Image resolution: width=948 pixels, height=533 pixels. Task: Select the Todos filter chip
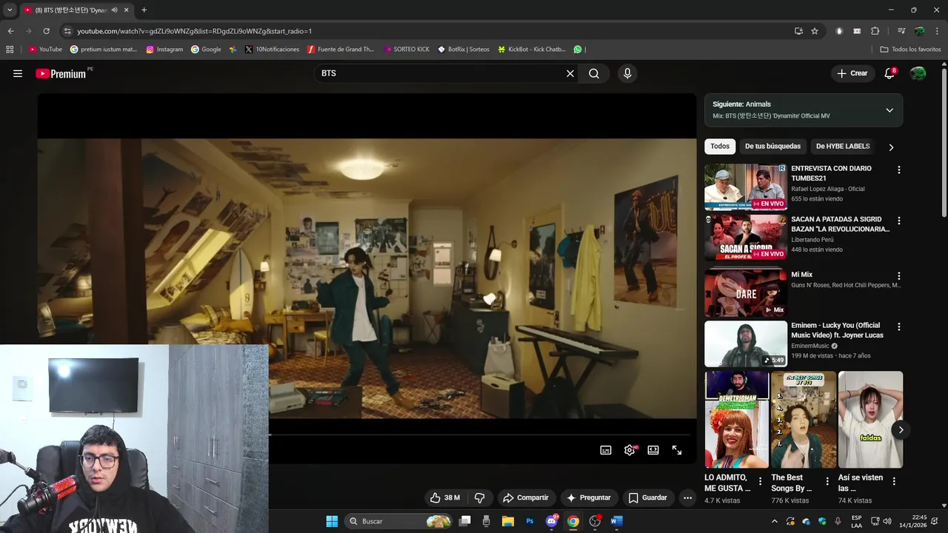coord(720,147)
